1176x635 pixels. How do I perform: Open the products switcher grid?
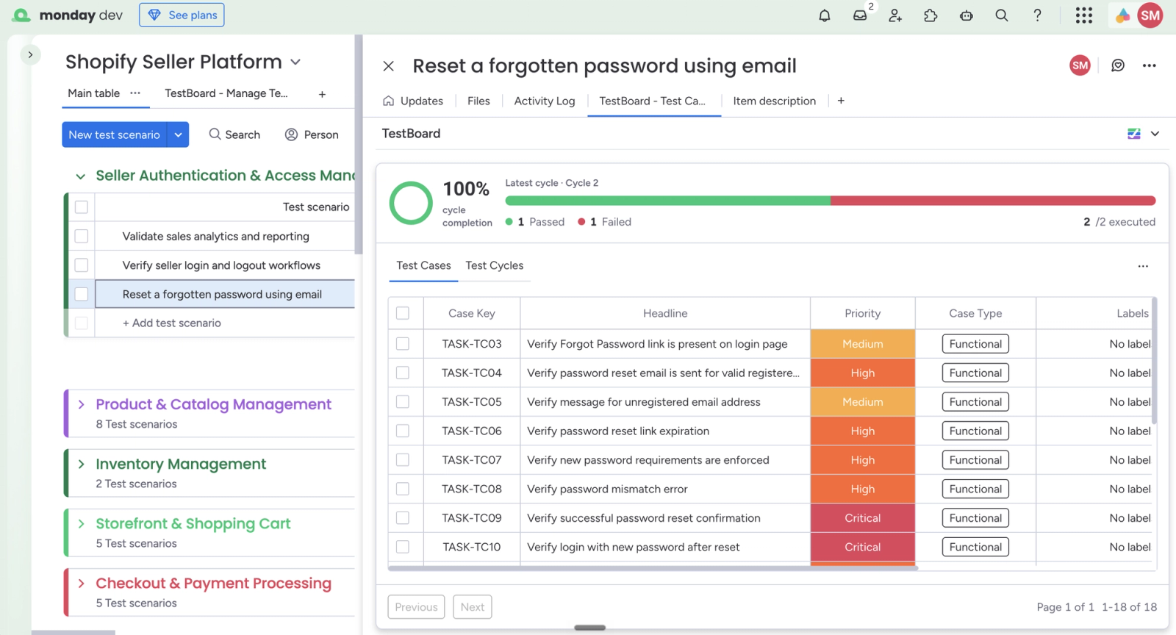tap(1084, 15)
